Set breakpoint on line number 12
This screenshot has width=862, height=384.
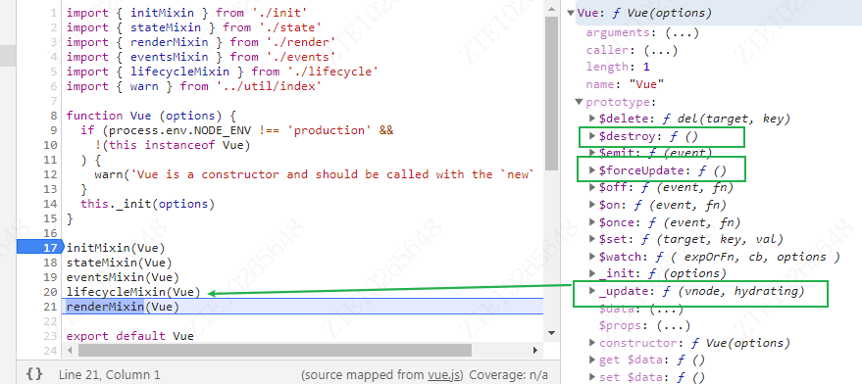click(x=50, y=174)
